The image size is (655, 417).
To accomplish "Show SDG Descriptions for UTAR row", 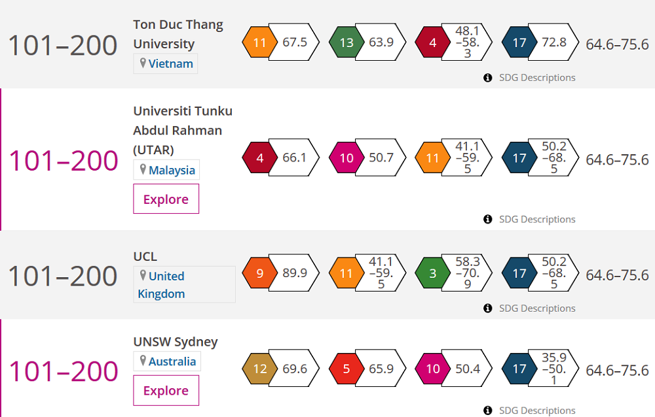I will pyautogui.click(x=536, y=219).
